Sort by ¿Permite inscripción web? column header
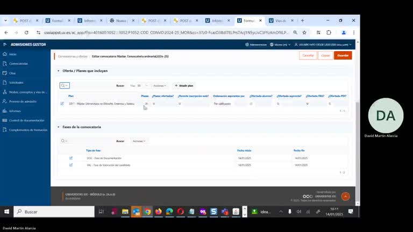 click(x=193, y=96)
